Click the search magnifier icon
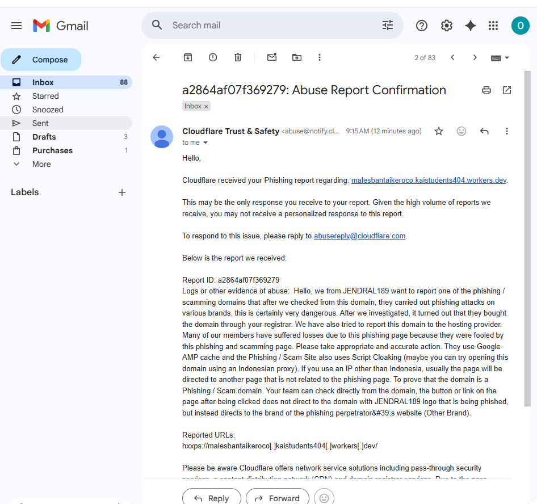The image size is (537, 504). coord(157,25)
